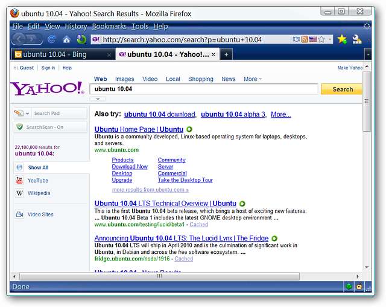Open the Search Pad dropdown arrow
Viewport: 386px width, 307px height.
click(x=27, y=113)
